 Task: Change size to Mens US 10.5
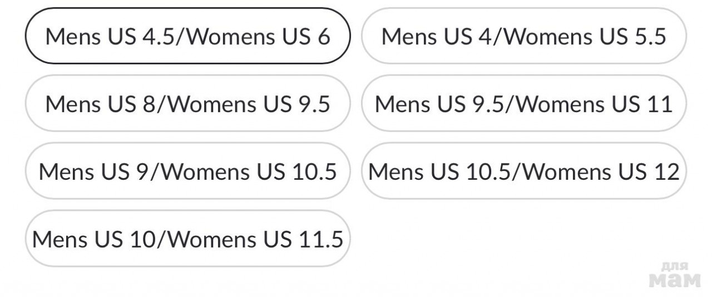pyautogui.click(x=524, y=171)
